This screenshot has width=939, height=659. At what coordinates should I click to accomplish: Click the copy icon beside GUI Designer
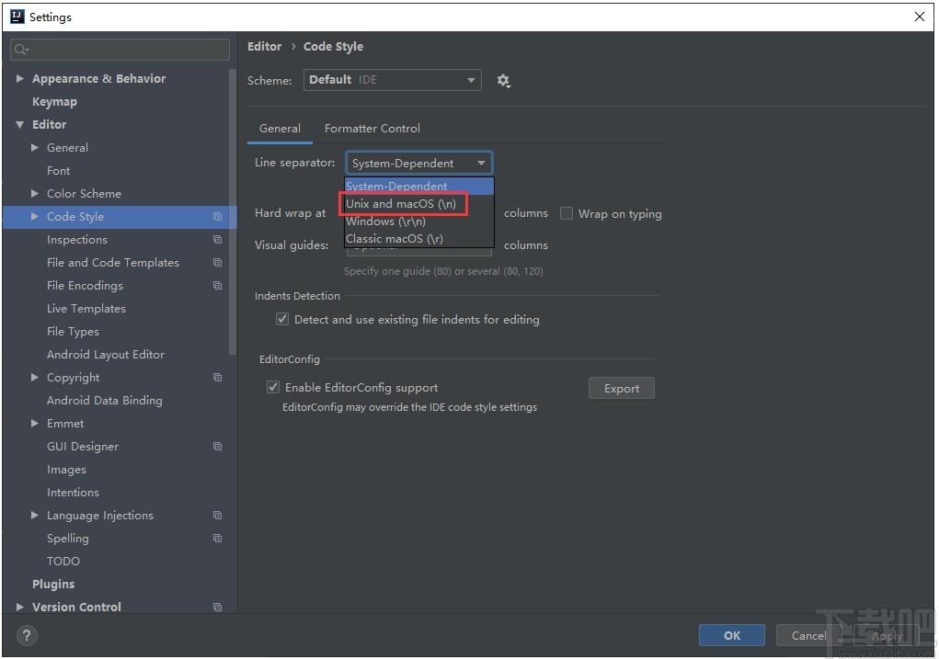click(217, 447)
